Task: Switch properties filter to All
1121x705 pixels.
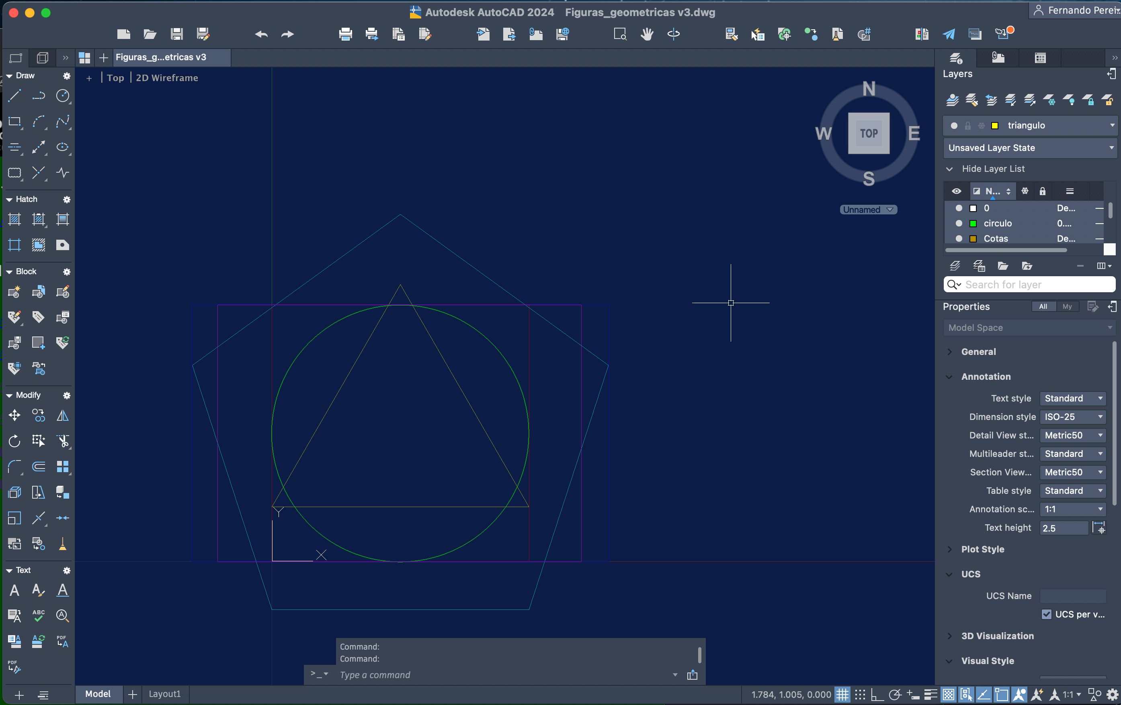Action: (1043, 306)
